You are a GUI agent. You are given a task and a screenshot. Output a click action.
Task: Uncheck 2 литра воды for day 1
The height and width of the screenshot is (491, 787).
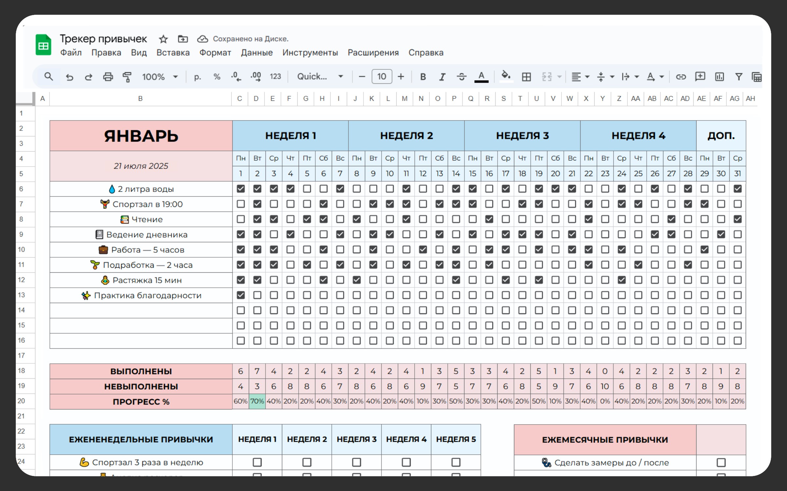pos(241,189)
